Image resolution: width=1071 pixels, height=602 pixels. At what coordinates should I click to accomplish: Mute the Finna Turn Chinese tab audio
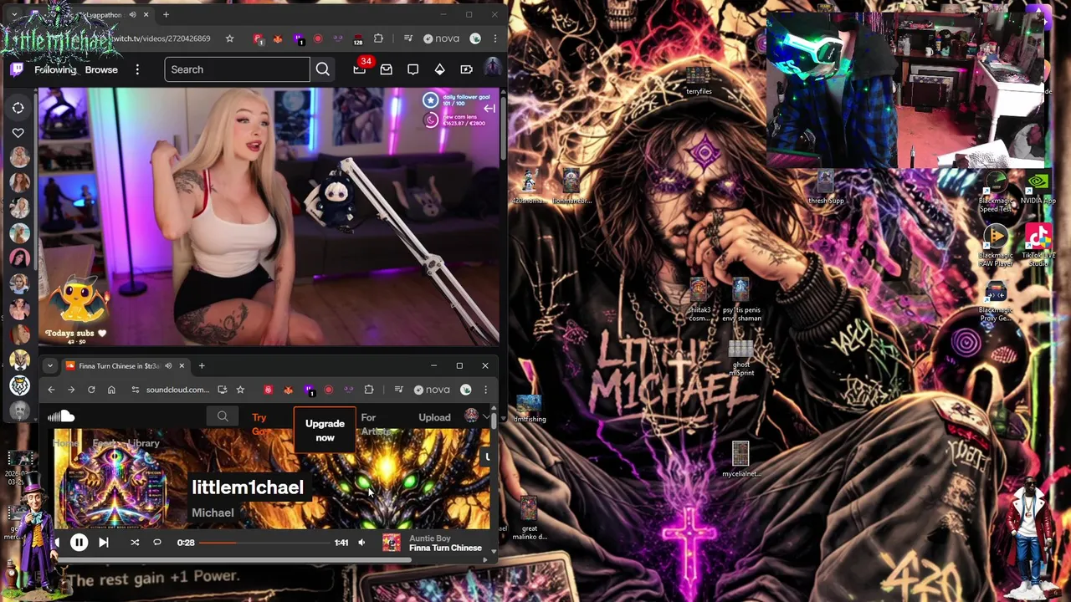click(168, 365)
